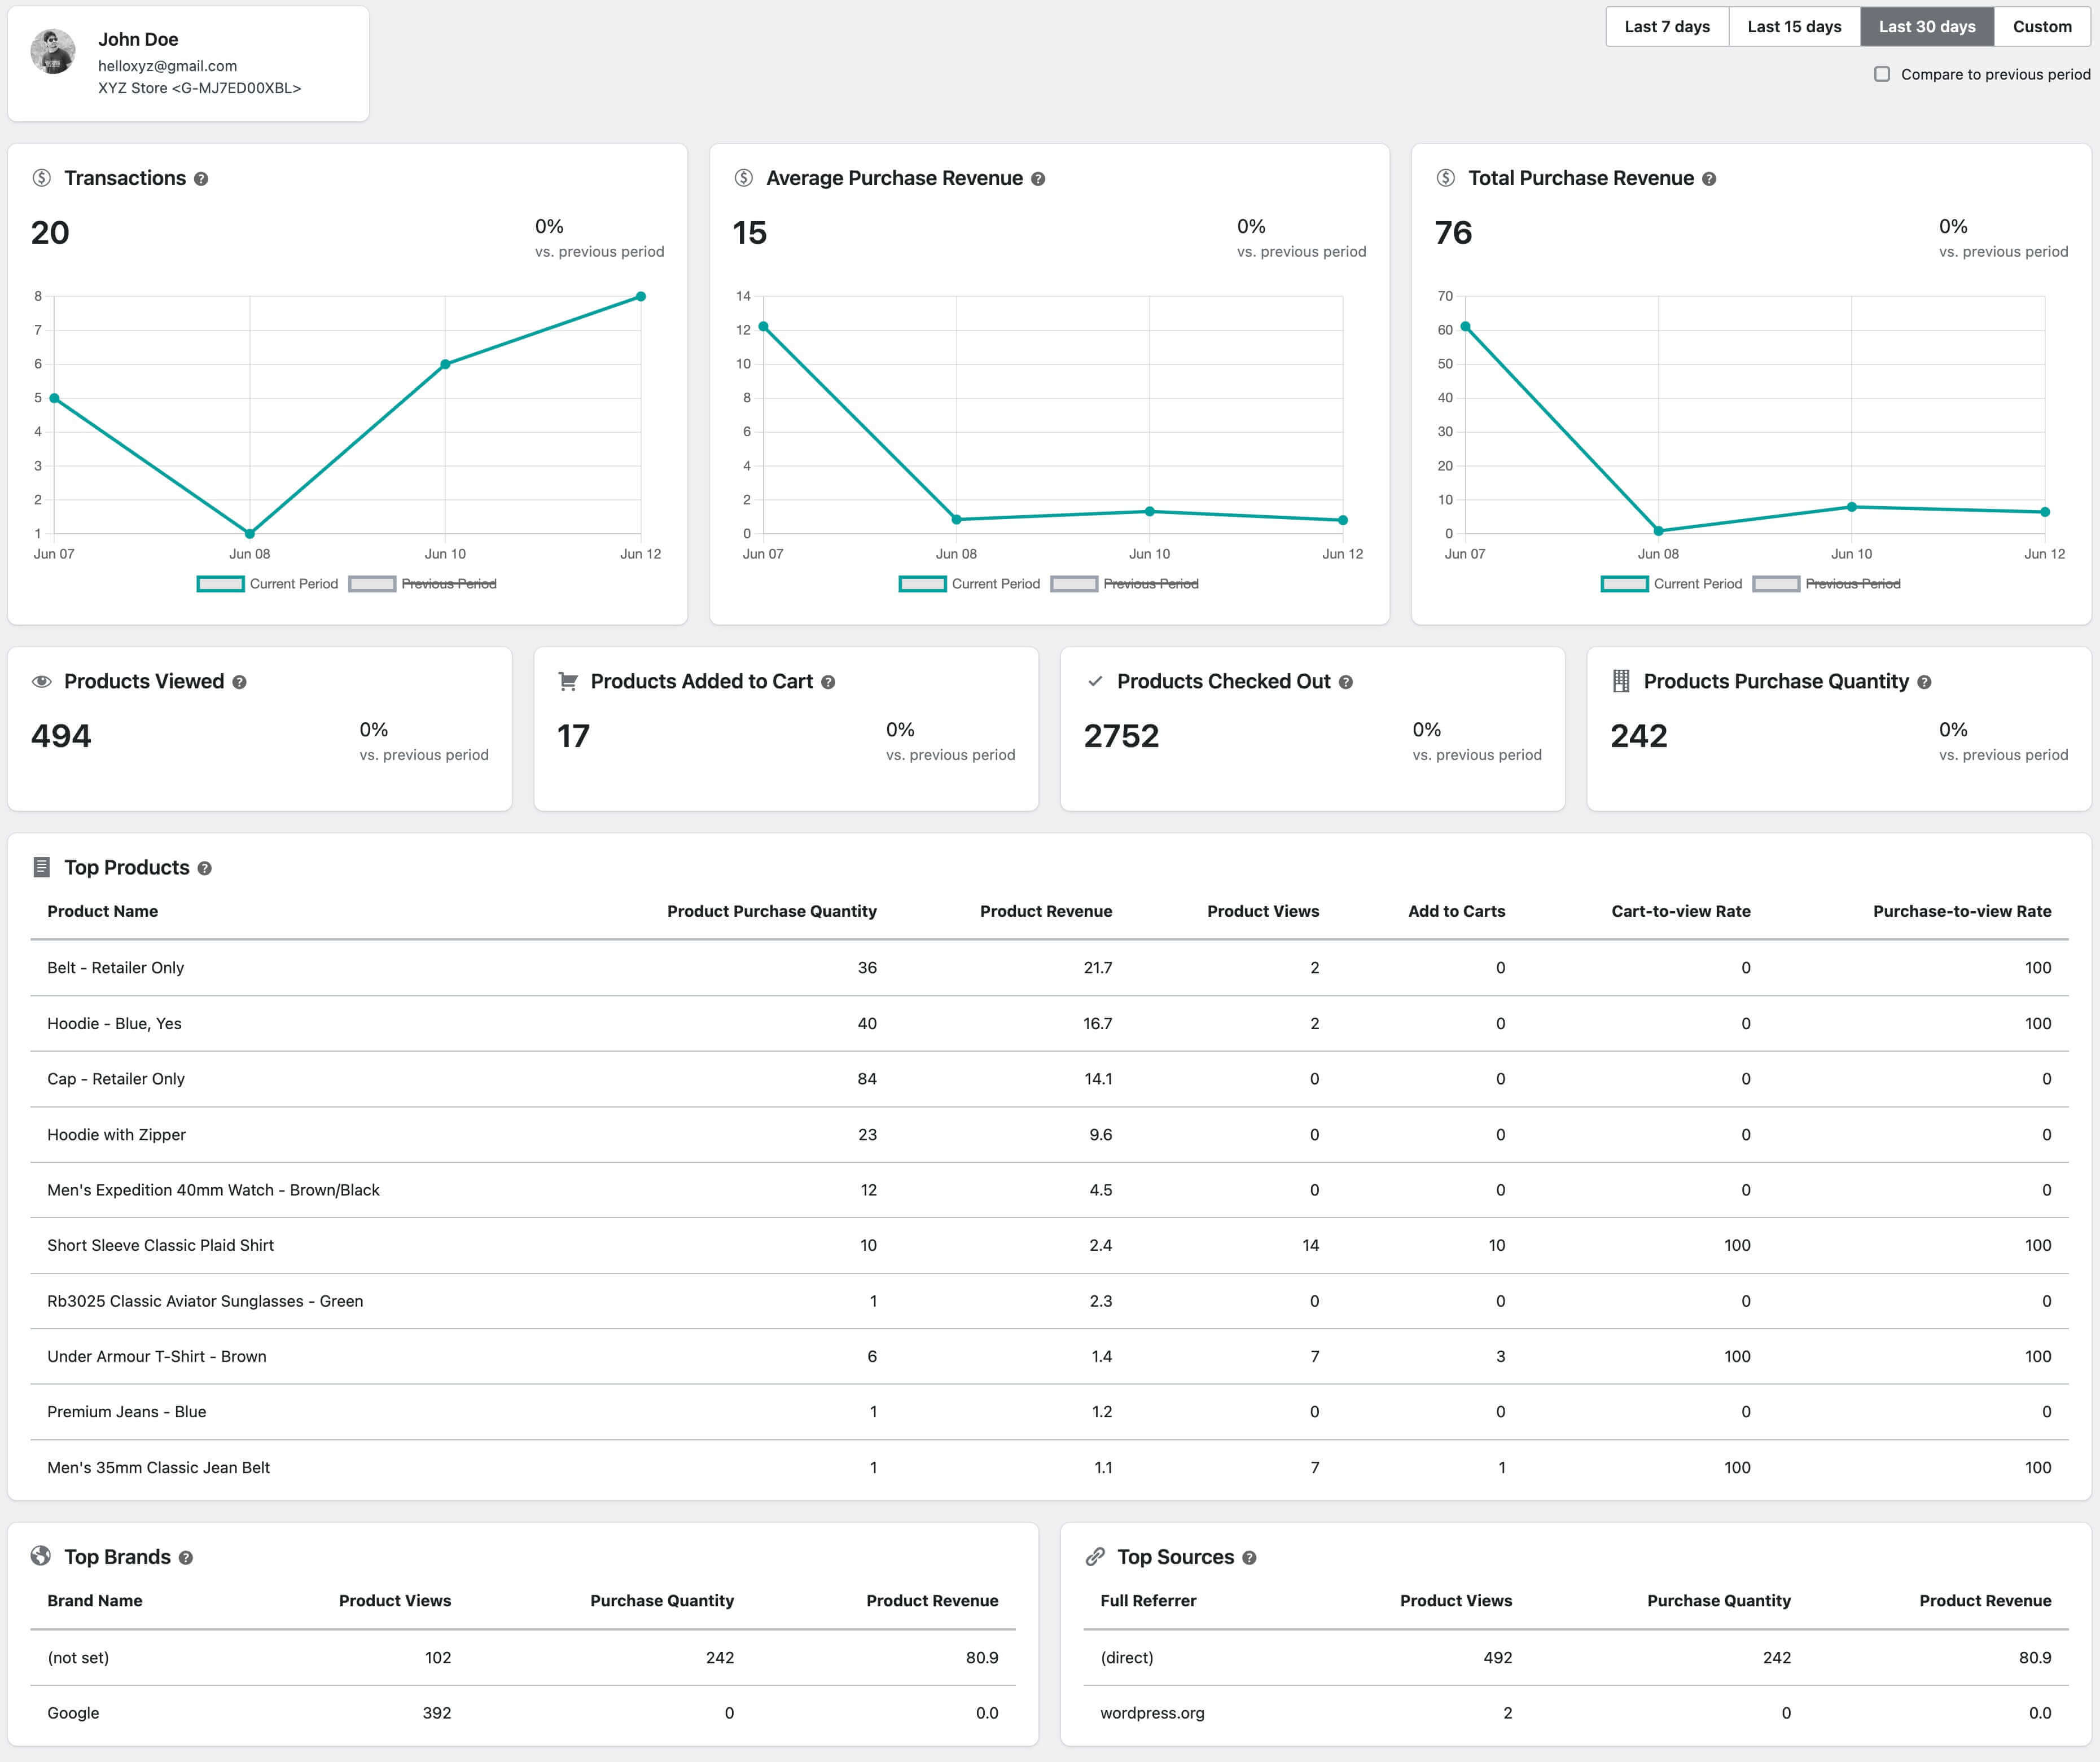
Task: Enable Compare to previous period checkbox
Action: click(1882, 74)
